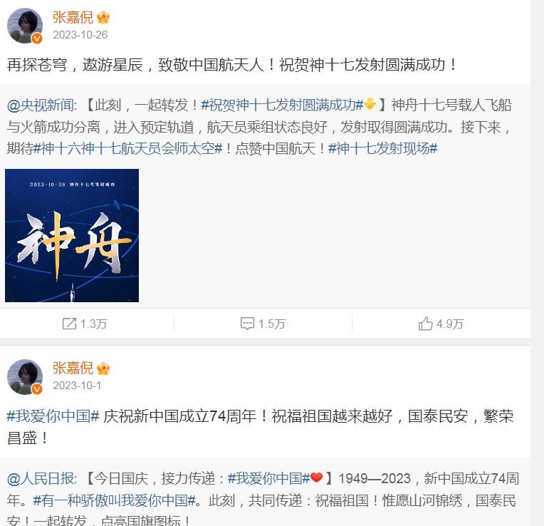Click the repost icon showing 1.3万
This screenshot has width=544, height=526.
point(69,324)
